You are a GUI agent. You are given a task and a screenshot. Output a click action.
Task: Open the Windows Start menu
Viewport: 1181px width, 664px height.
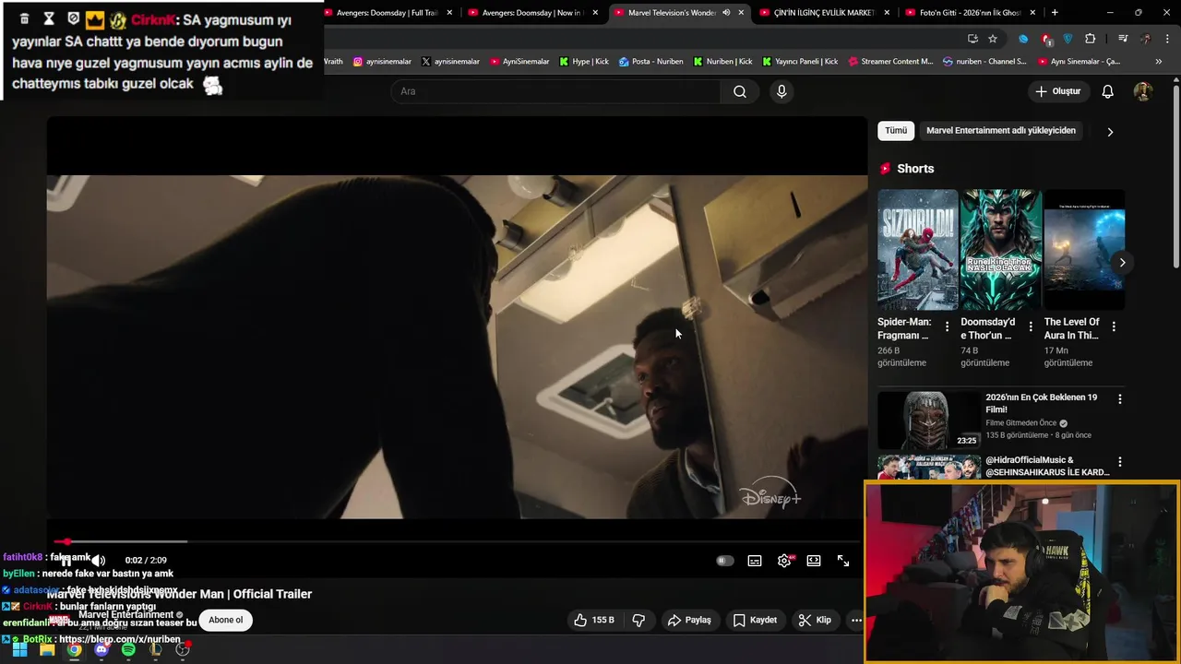[19, 649]
